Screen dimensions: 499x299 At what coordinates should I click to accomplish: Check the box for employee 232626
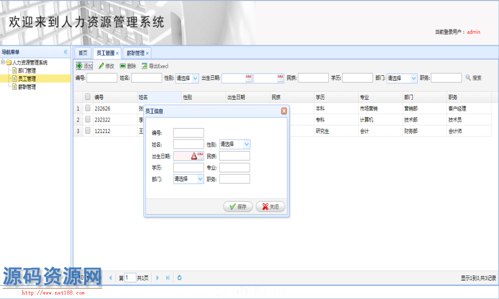click(x=87, y=108)
